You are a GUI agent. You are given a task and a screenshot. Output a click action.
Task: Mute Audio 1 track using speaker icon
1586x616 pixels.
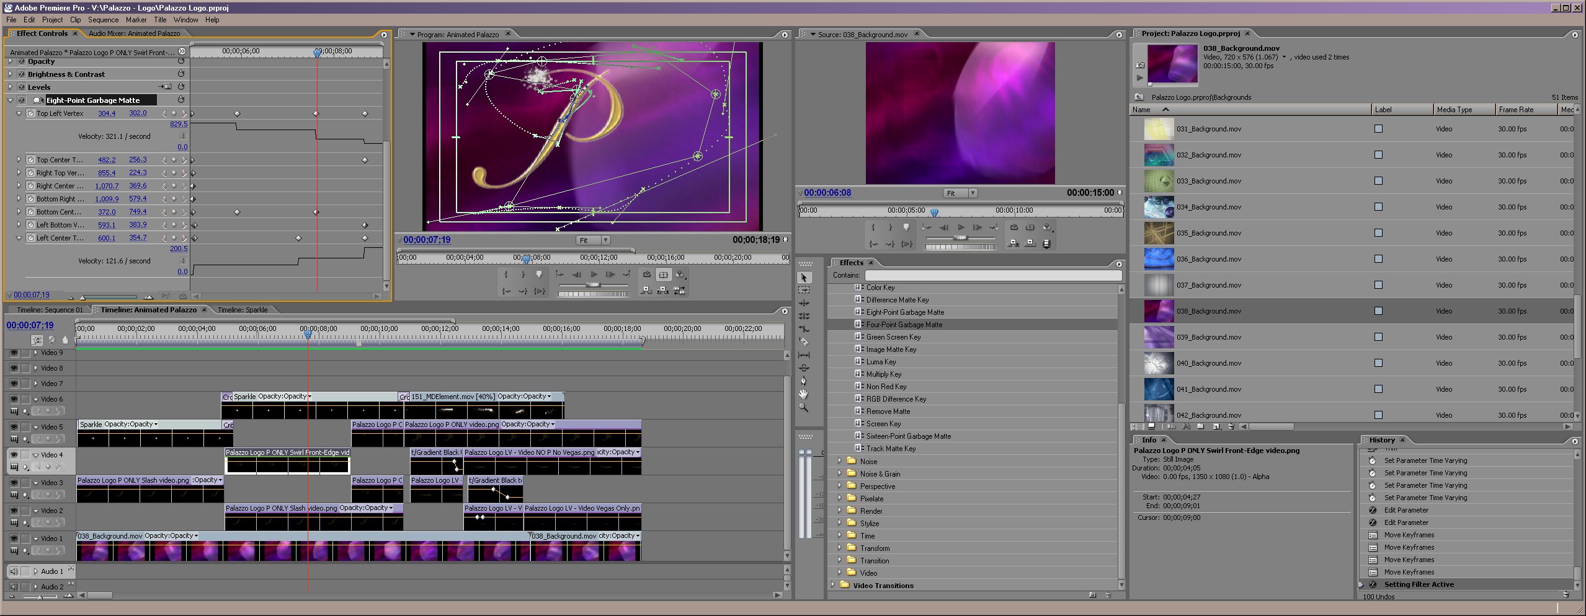14,571
